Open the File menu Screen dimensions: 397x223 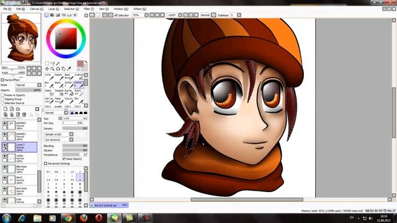[x=7, y=9]
